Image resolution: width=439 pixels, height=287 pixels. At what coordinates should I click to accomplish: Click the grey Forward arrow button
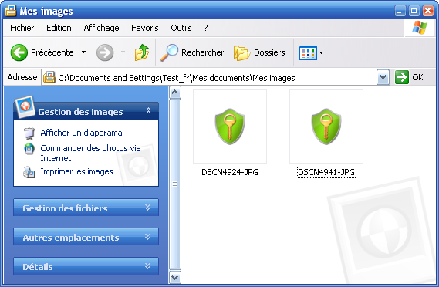point(105,52)
